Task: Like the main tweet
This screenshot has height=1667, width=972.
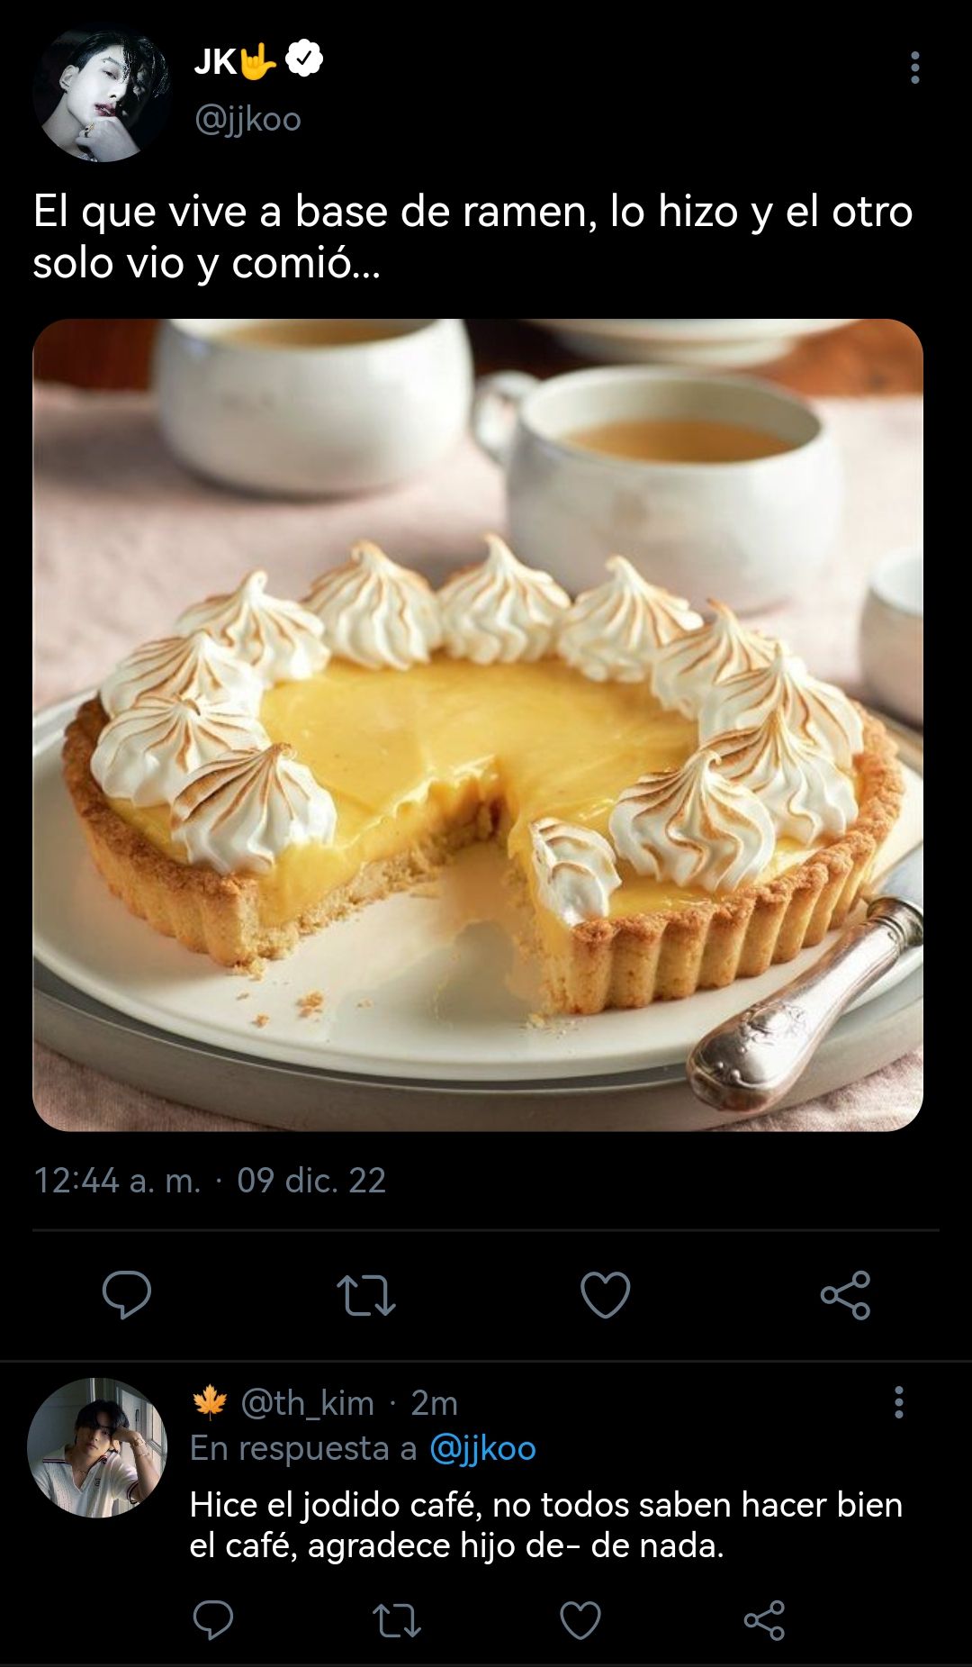Action: tap(605, 1295)
